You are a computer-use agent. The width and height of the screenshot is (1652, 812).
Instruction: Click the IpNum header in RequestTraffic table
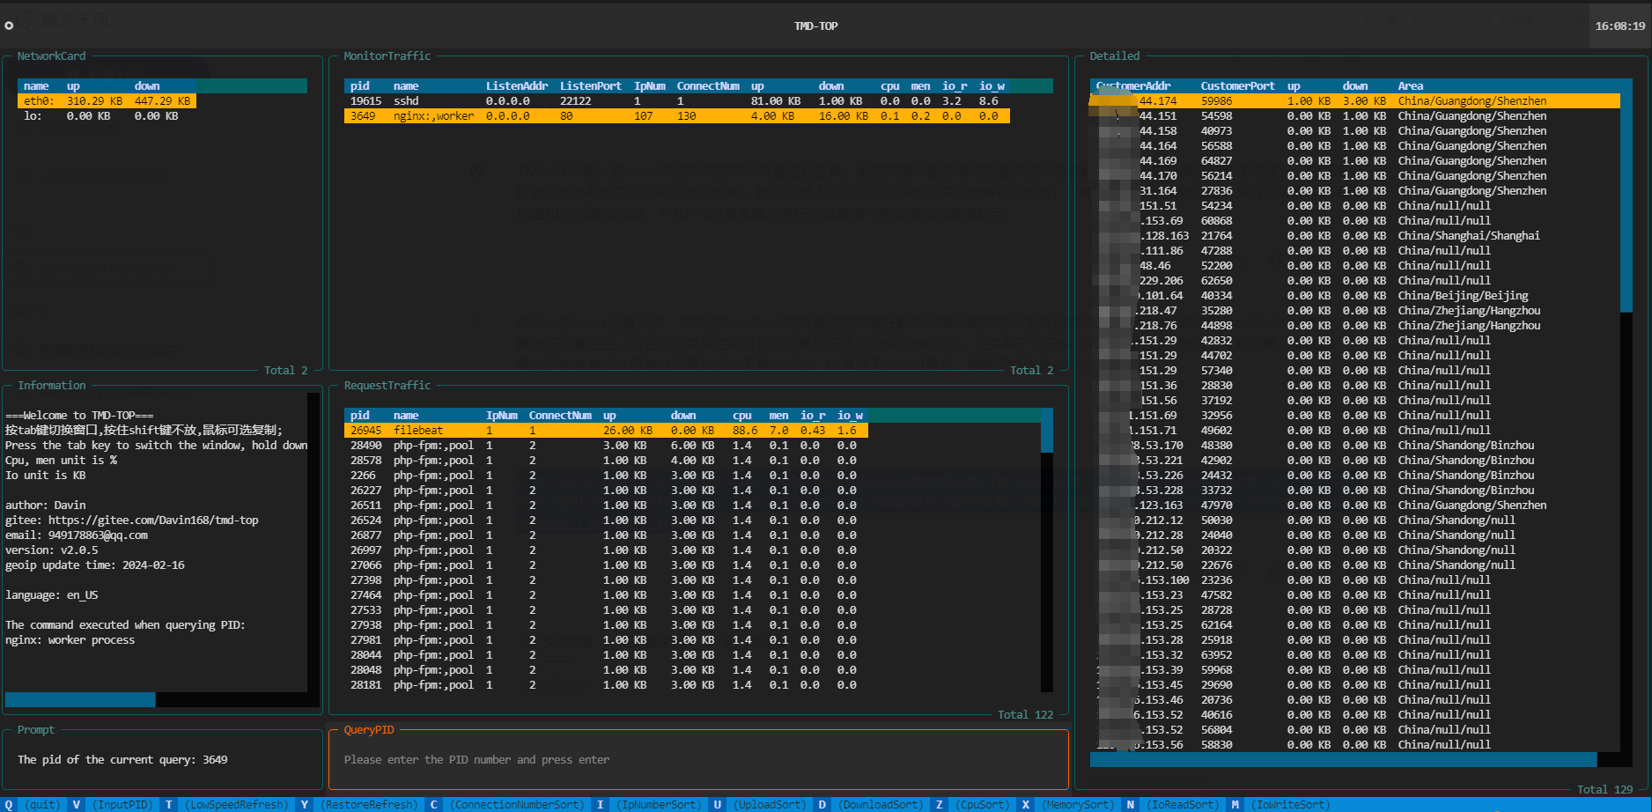click(x=502, y=416)
